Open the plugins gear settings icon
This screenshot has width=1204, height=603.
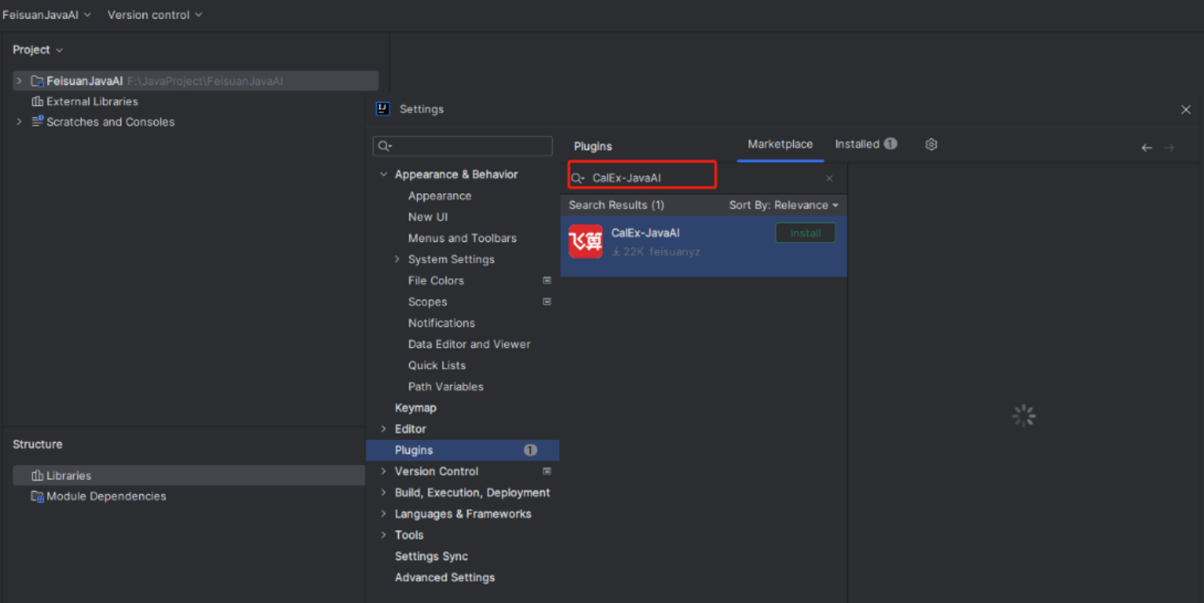(x=931, y=144)
